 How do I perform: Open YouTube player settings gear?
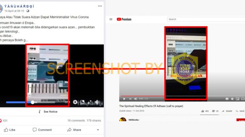click(x=232, y=99)
